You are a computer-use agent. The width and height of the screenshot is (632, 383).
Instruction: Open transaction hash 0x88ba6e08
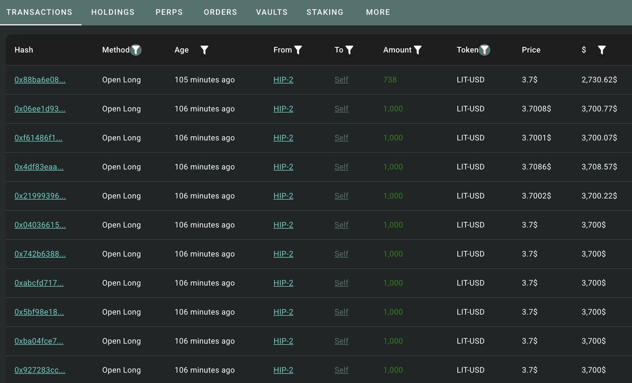coord(40,80)
